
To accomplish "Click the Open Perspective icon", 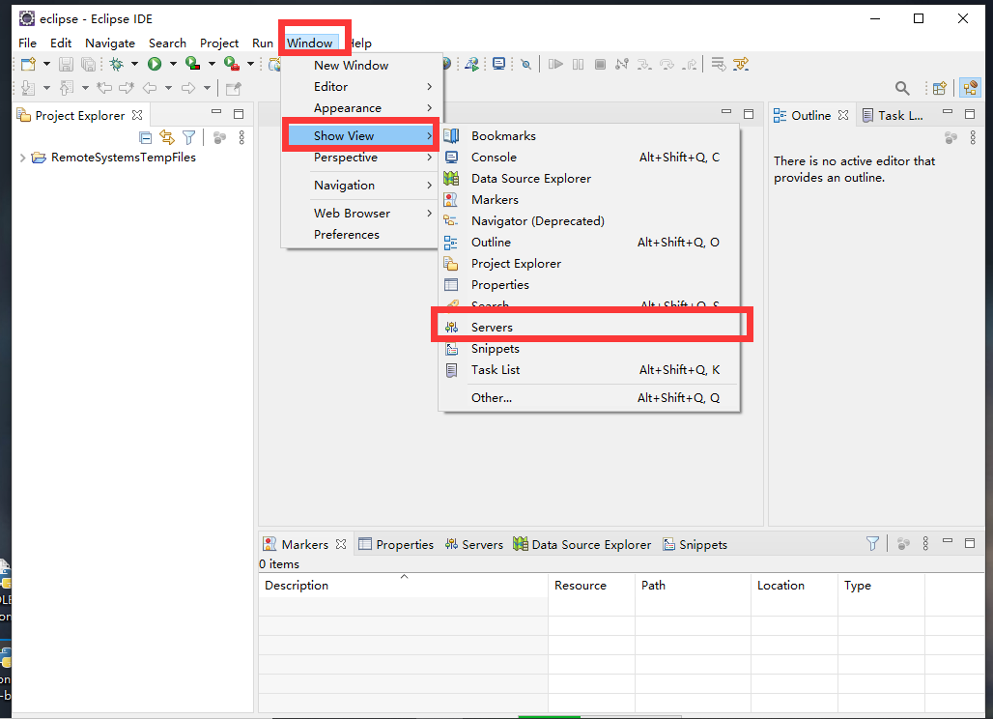I will pos(939,88).
